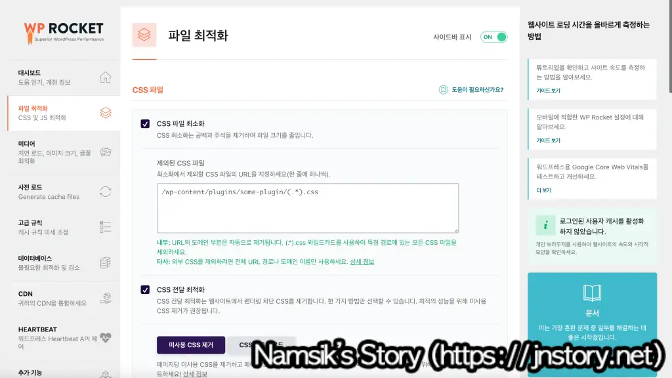
Task: Toggle the 사이드바 표시 ON switch
Action: 493,37
